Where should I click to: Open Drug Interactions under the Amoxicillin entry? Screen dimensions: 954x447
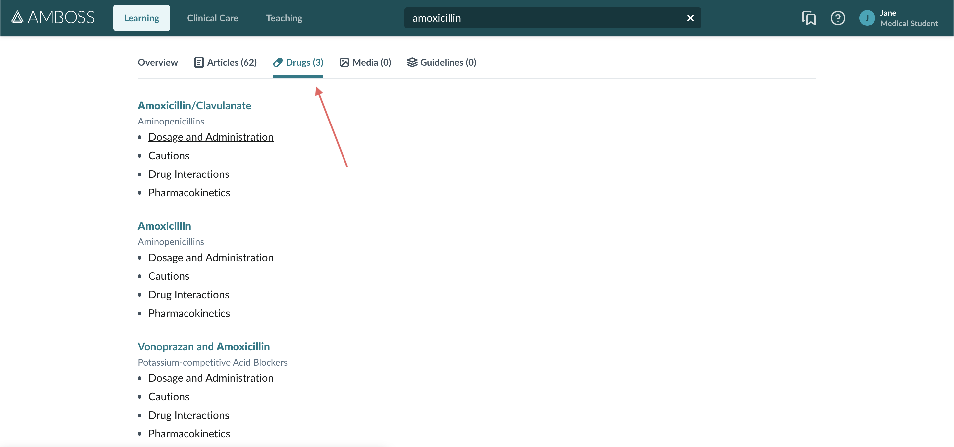pos(189,295)
